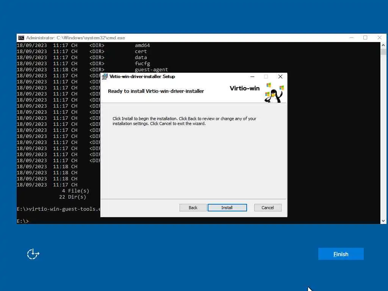This screenshot has width=388, height=291.
Task: Click the cmd.exe window title icon
Action: (21, 38)
